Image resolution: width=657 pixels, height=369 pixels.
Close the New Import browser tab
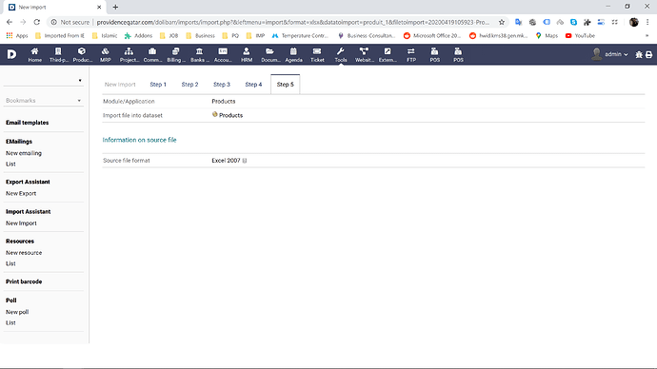coord(99,7)
